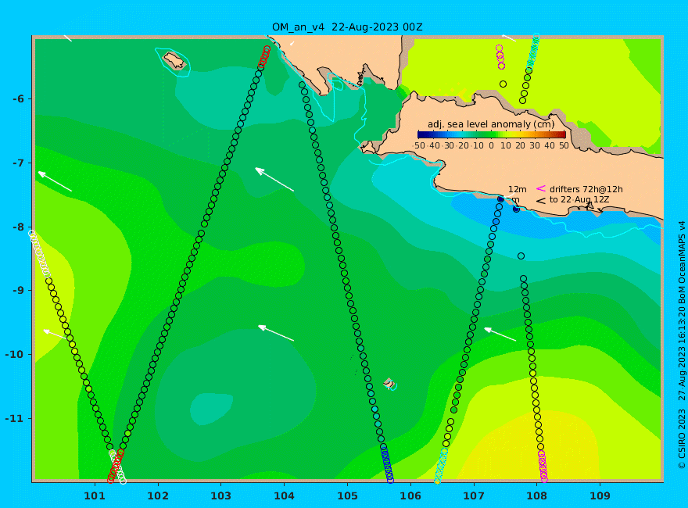Screen dimensions: 688x508
Task: Click longitude axis label 101
Action: 95,496
